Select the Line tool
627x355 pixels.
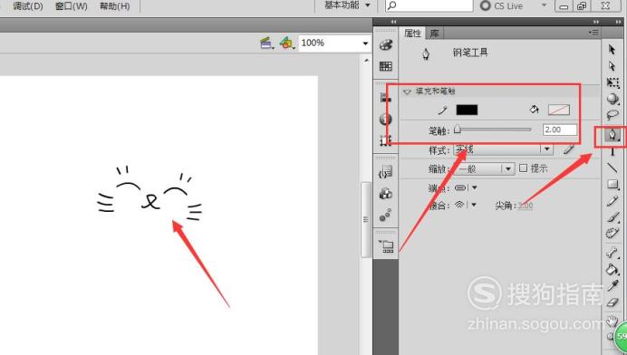pyautogui.click(x=613, y=168)
